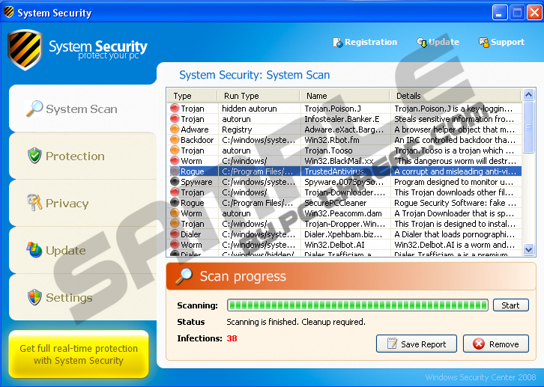Viewport: 544px width, 387px height.
Task: Click the magnifier icon in Scan progress header
Action: (184, 276)
